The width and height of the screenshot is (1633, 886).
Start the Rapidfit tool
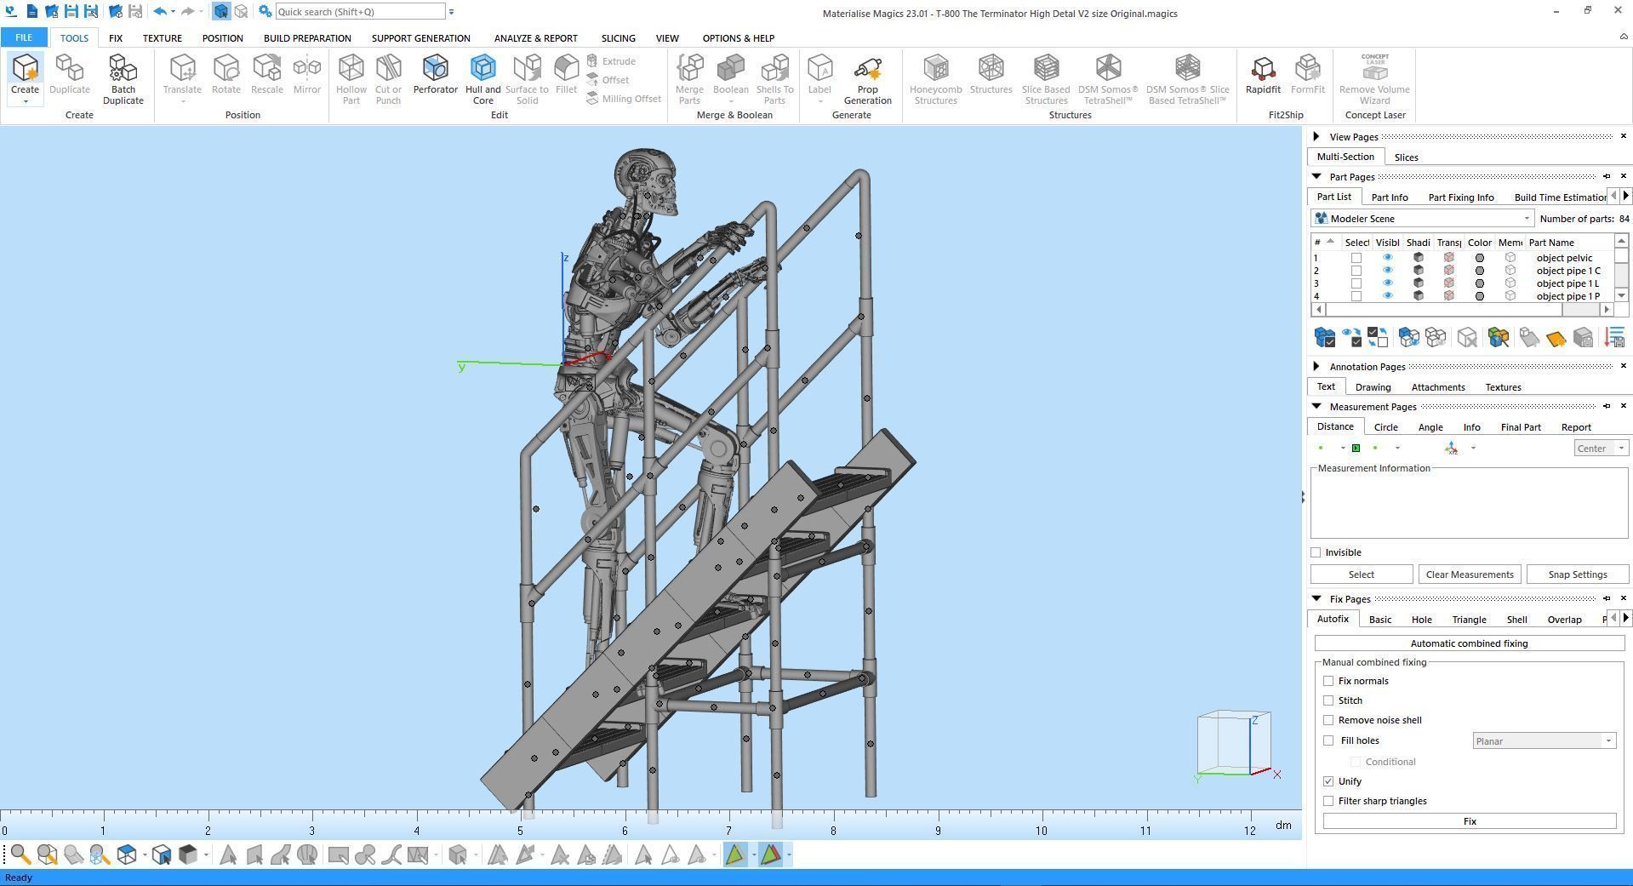coord(1263,74)
